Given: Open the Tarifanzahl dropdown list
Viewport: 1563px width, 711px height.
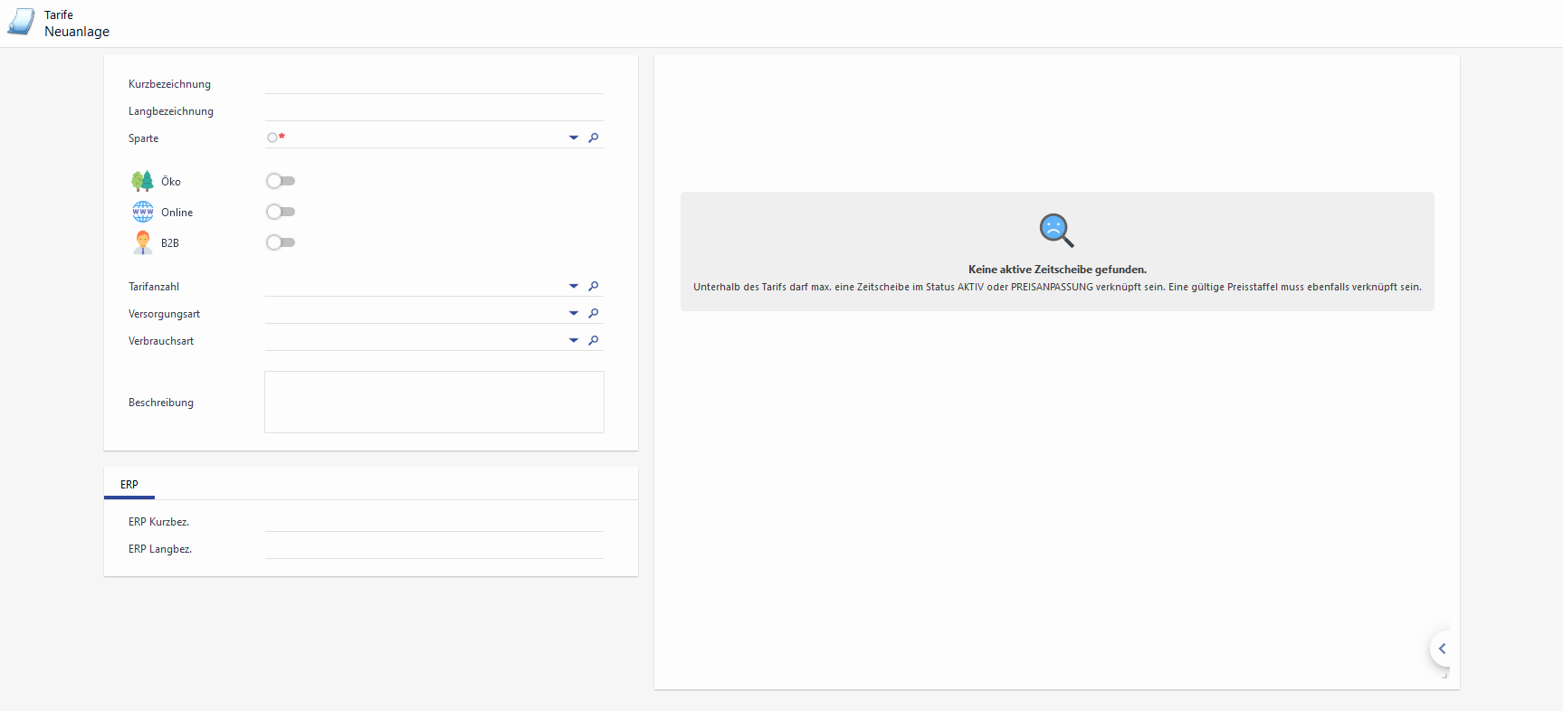Looking at the screenshot, I should (x=573, y=287).
